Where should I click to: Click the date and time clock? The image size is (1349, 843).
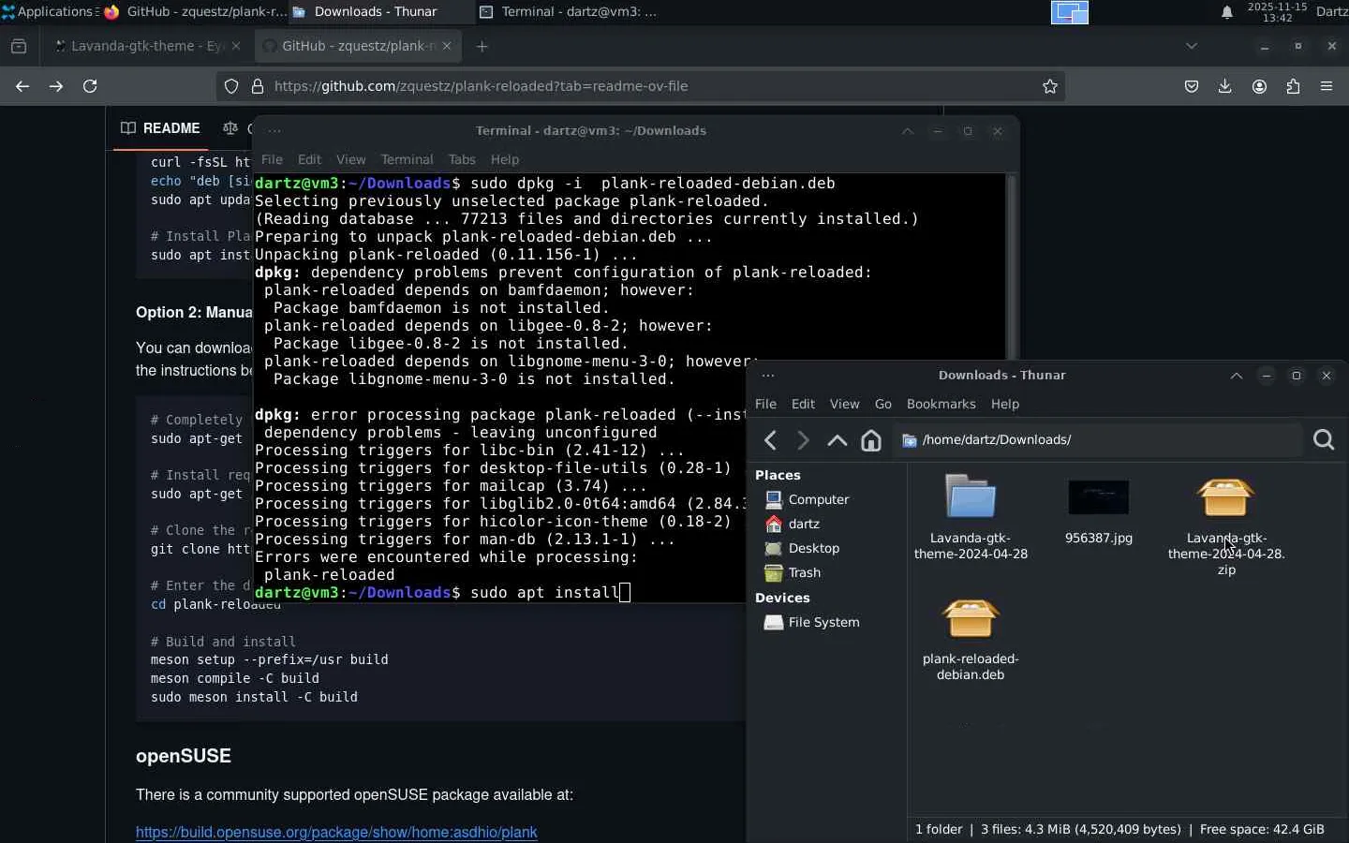[1277, 12]
